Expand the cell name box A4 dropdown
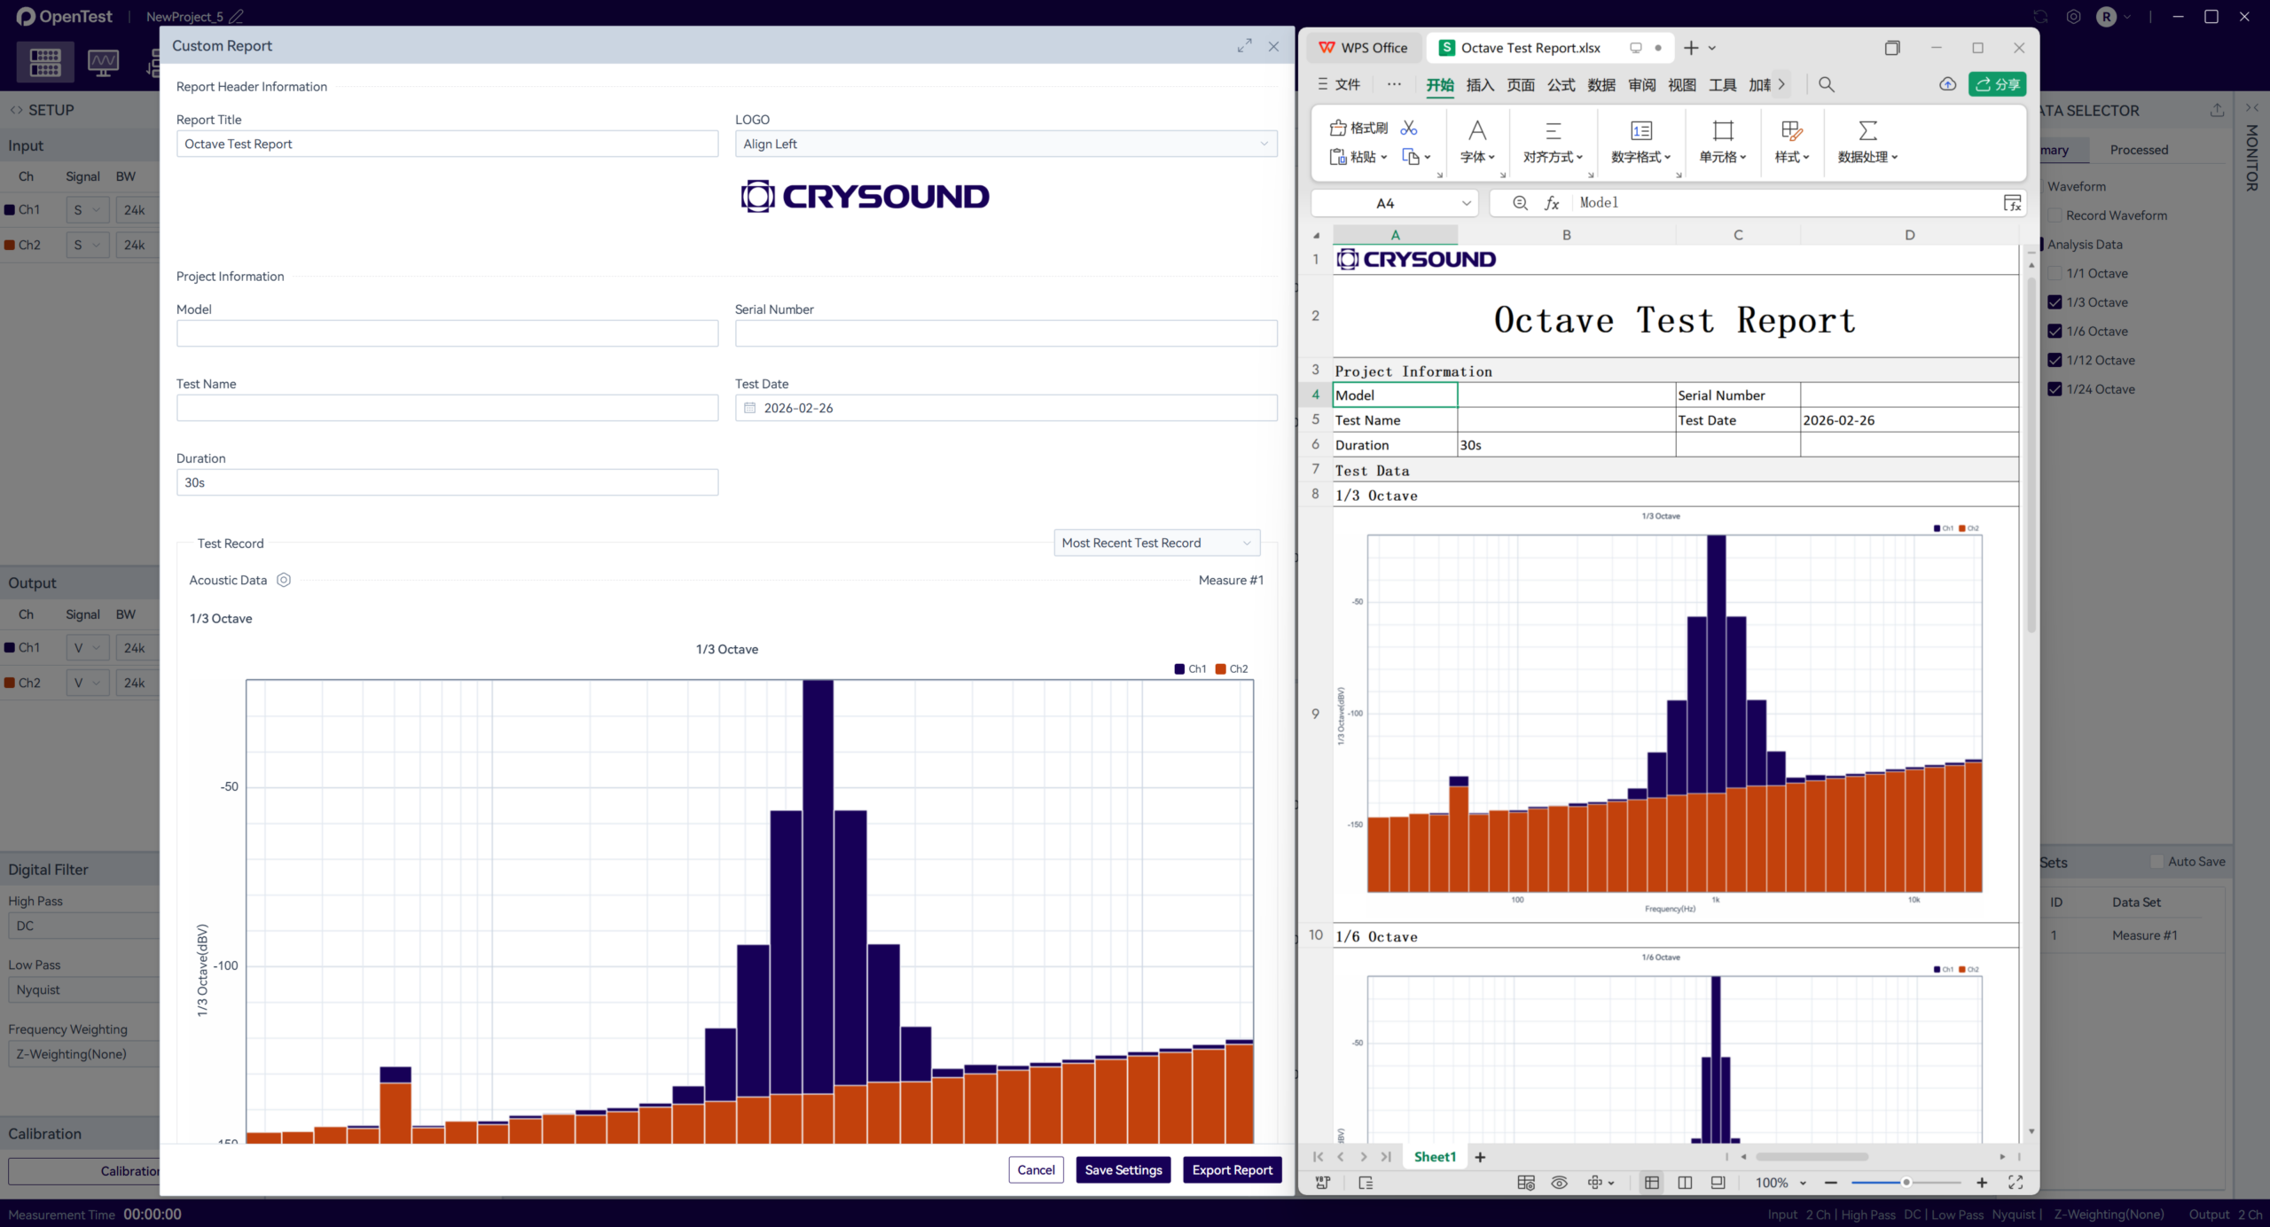Image resolution: width=2270 pixels, height=1227 pixels. 1466,203
